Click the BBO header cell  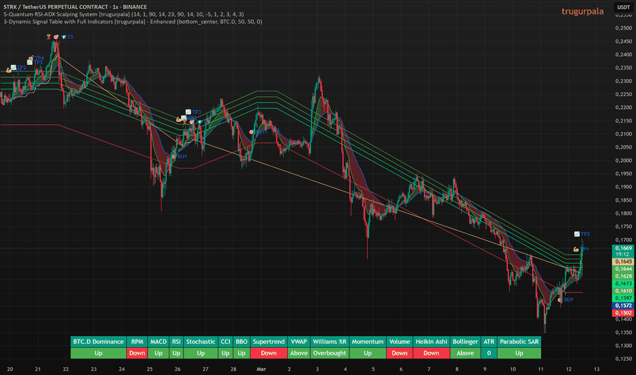(242, 342)
